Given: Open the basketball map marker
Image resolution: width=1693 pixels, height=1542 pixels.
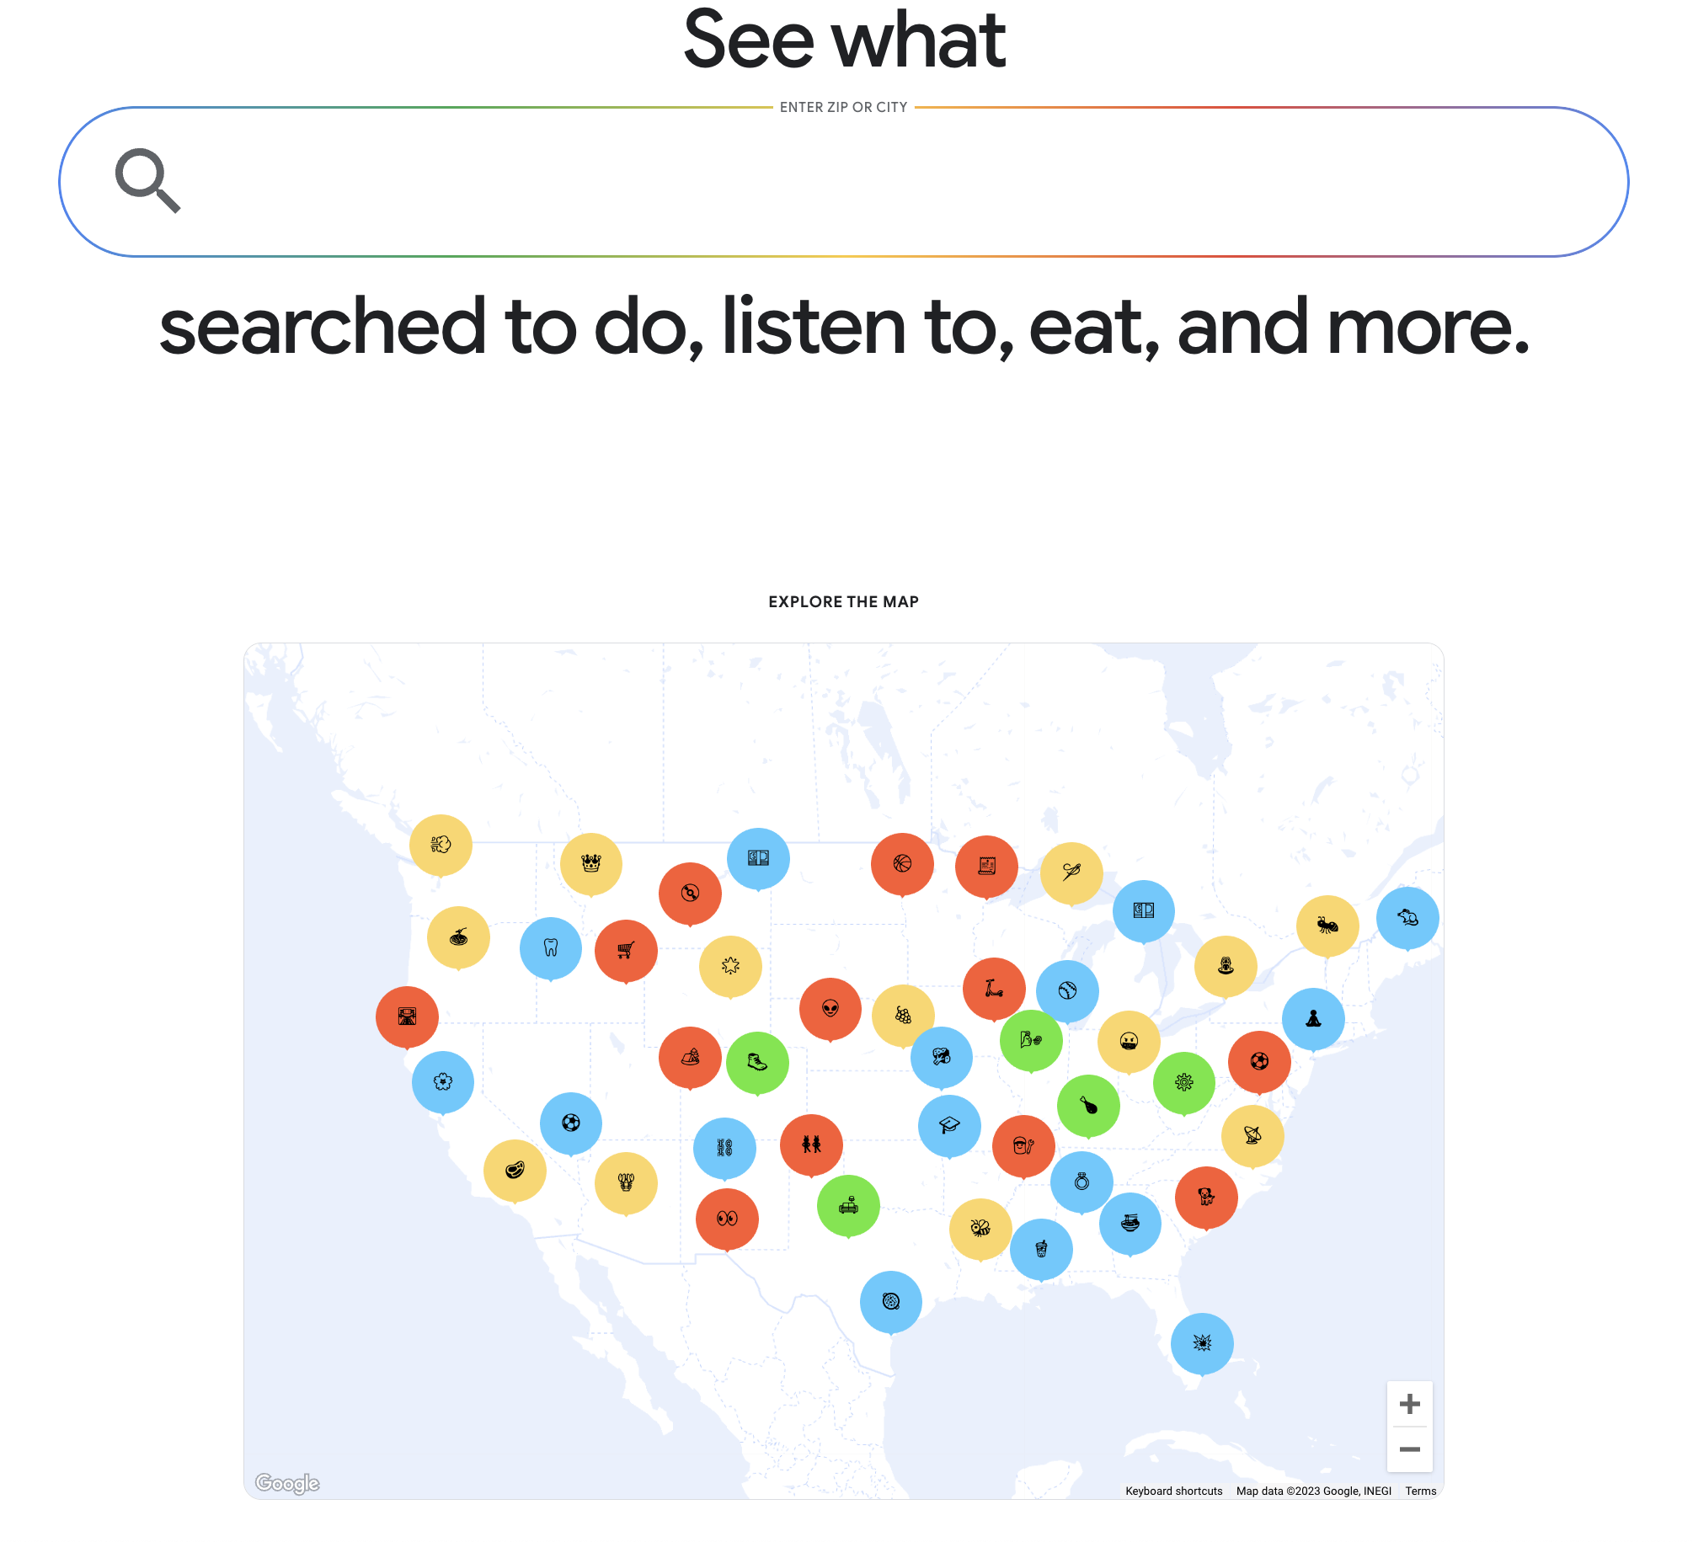Looking at the screenshot, I should 902,864.
